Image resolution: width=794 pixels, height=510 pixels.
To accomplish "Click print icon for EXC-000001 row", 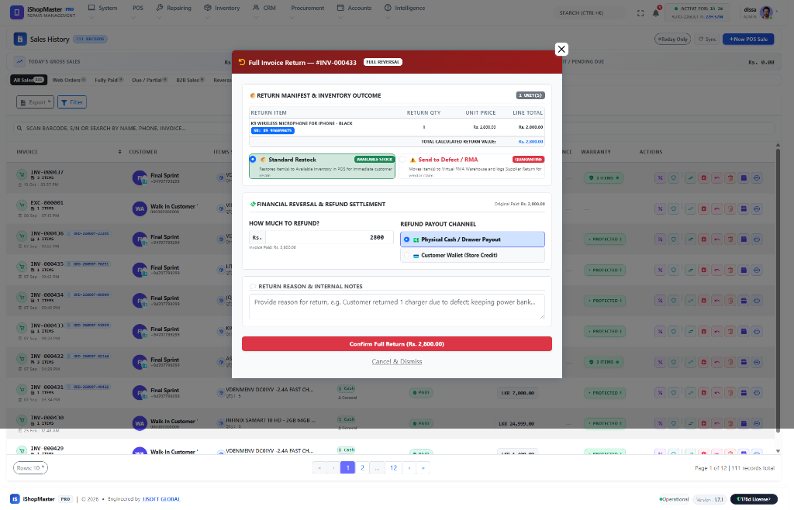I will tap(757, 209).
